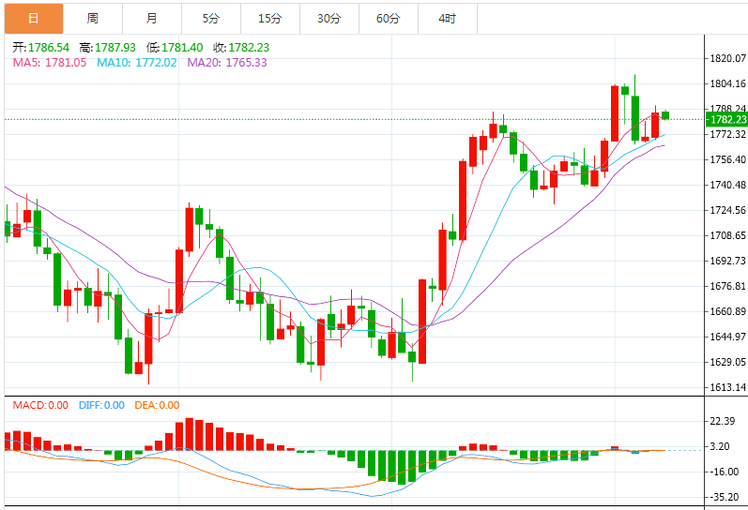Click the 1756.40 price axis label
Image resolution: width=748 pixels, height=510 pixels.
(728, 159)
